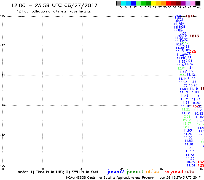Click the wave height value 11.17
The image size is (204, 180).
pyautogui.click(x=190, y=151)
